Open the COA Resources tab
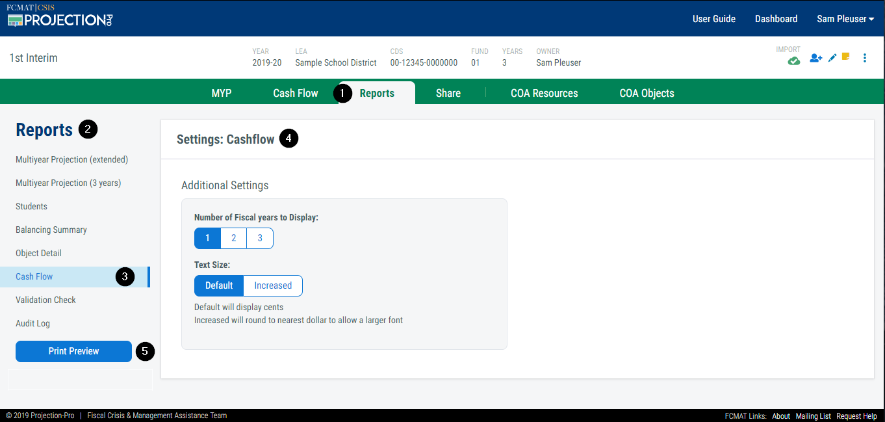This screenshot has width=885, height=422. pyautogui.click(x=545, y=93)
